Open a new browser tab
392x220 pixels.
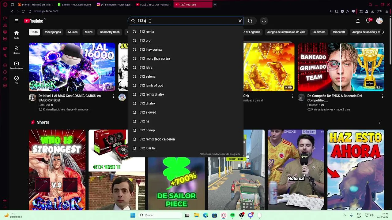pyautogui.click(x=215, y=5)
